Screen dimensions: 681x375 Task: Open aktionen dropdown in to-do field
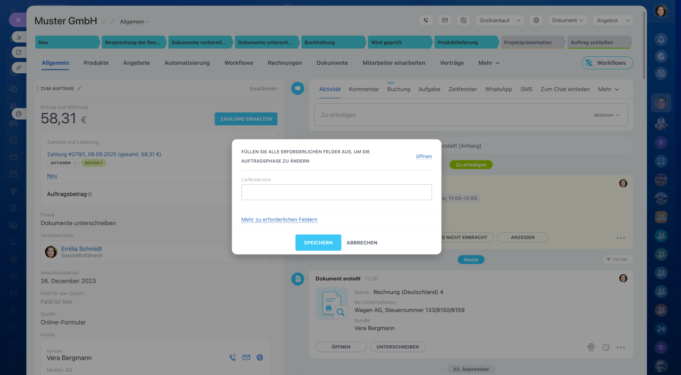tap(607, 115)
